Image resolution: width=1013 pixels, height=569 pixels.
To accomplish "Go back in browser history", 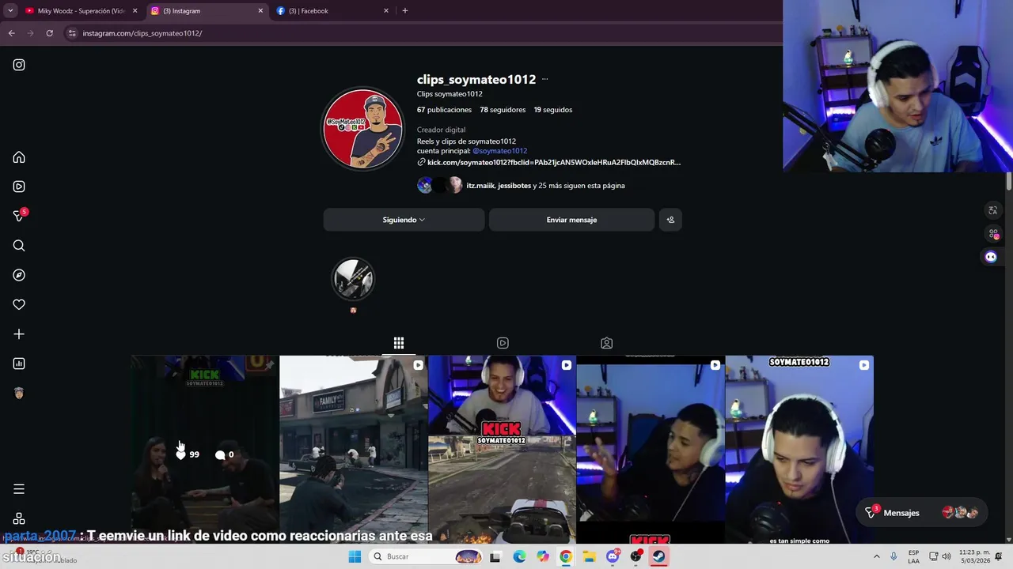I will 11,33.
